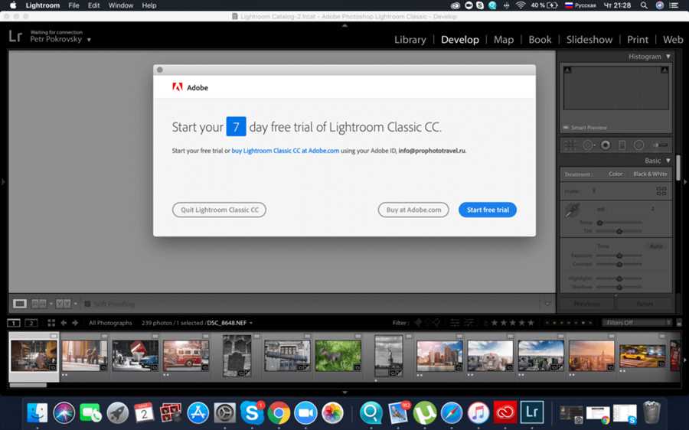
Task: Select the Red Eye Correction tool
Action: pyautogui.click(x=606, y=145)
